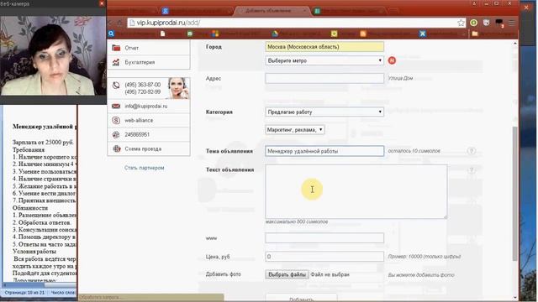Click the bookmark star in address bar
538x302 pixels.
click(x=461, y=23)
